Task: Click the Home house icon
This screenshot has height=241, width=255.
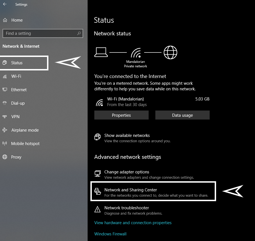Action: tap(5, 20)
